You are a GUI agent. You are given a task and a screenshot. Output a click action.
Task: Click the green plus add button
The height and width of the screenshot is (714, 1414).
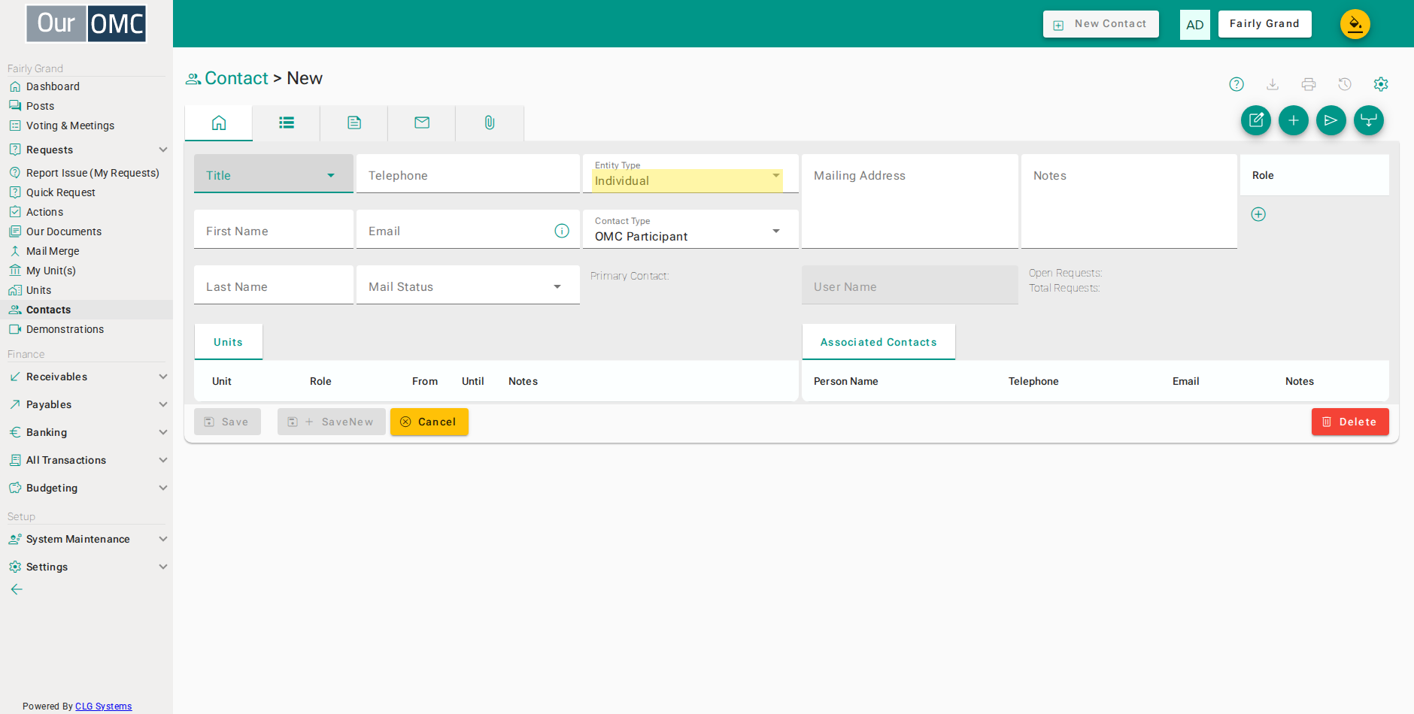tap(1294, 120)
